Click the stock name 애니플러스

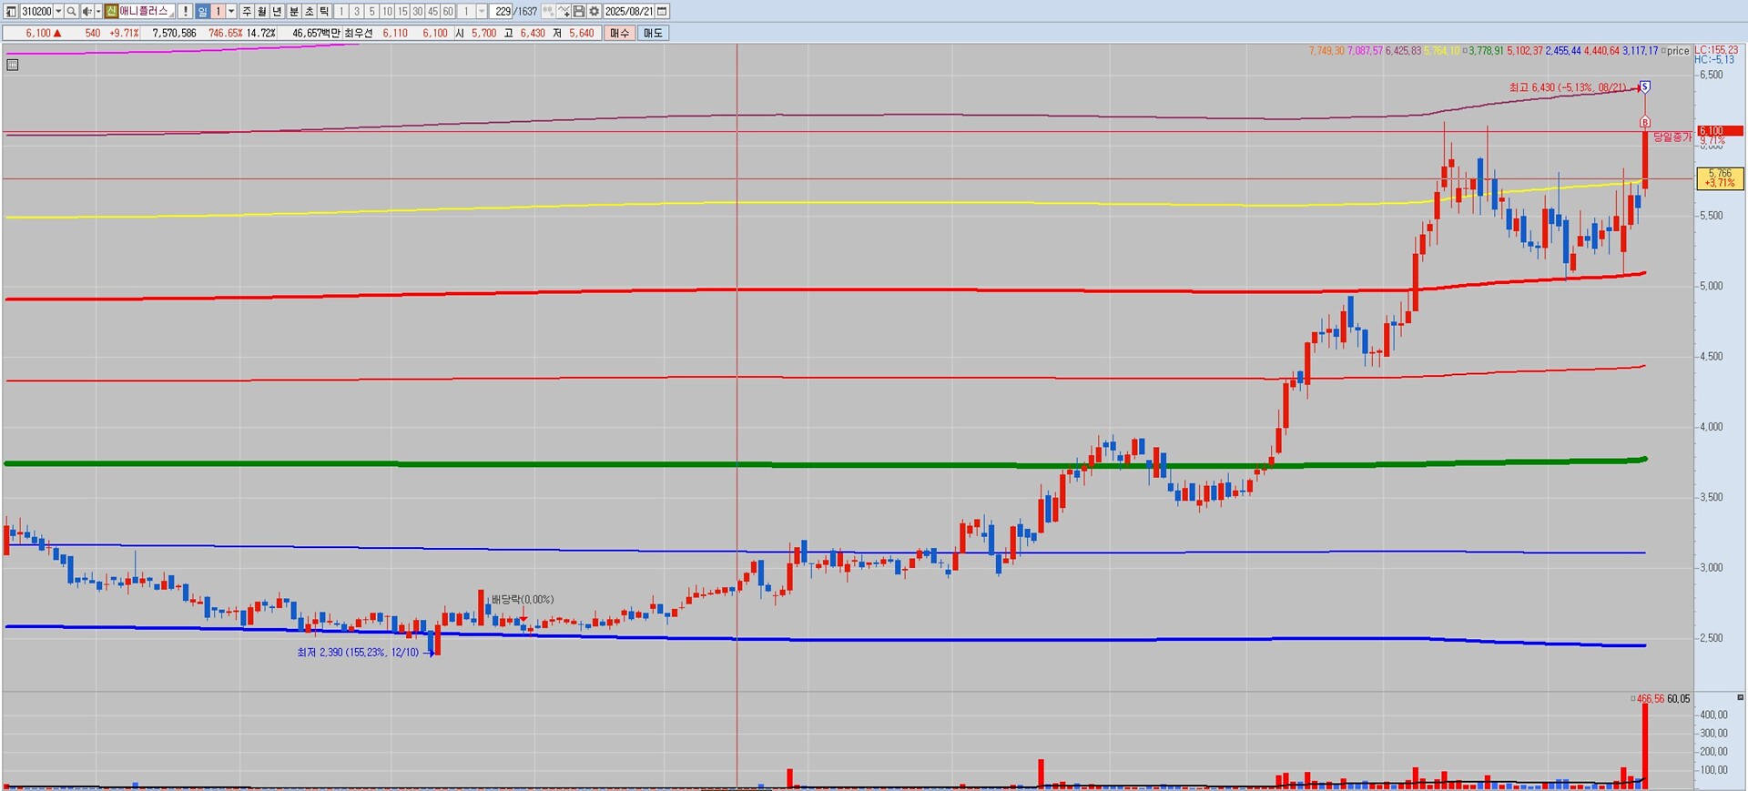point(144,11)
